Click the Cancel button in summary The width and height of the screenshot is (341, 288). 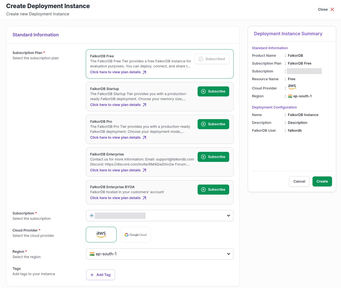tap(299, 181)
